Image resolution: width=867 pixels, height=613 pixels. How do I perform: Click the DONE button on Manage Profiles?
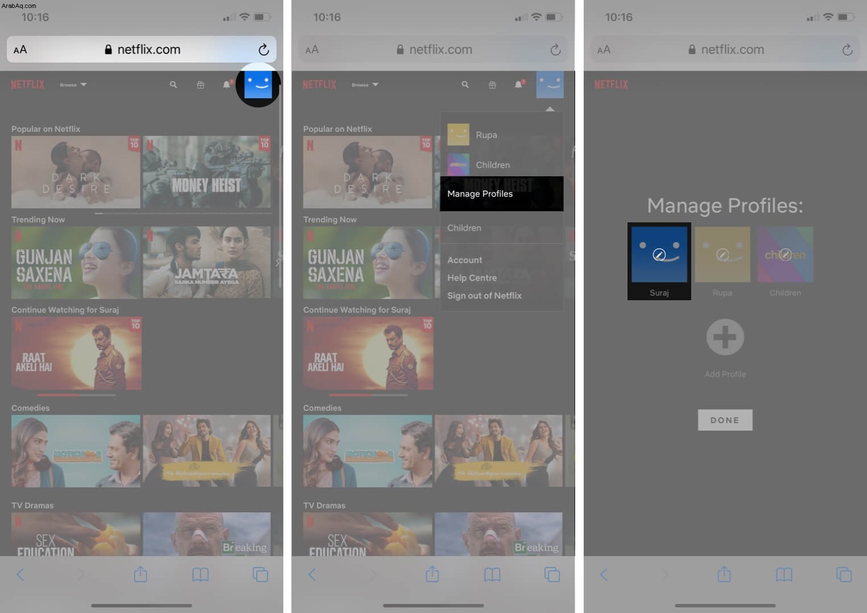click(x=725, y=420)
